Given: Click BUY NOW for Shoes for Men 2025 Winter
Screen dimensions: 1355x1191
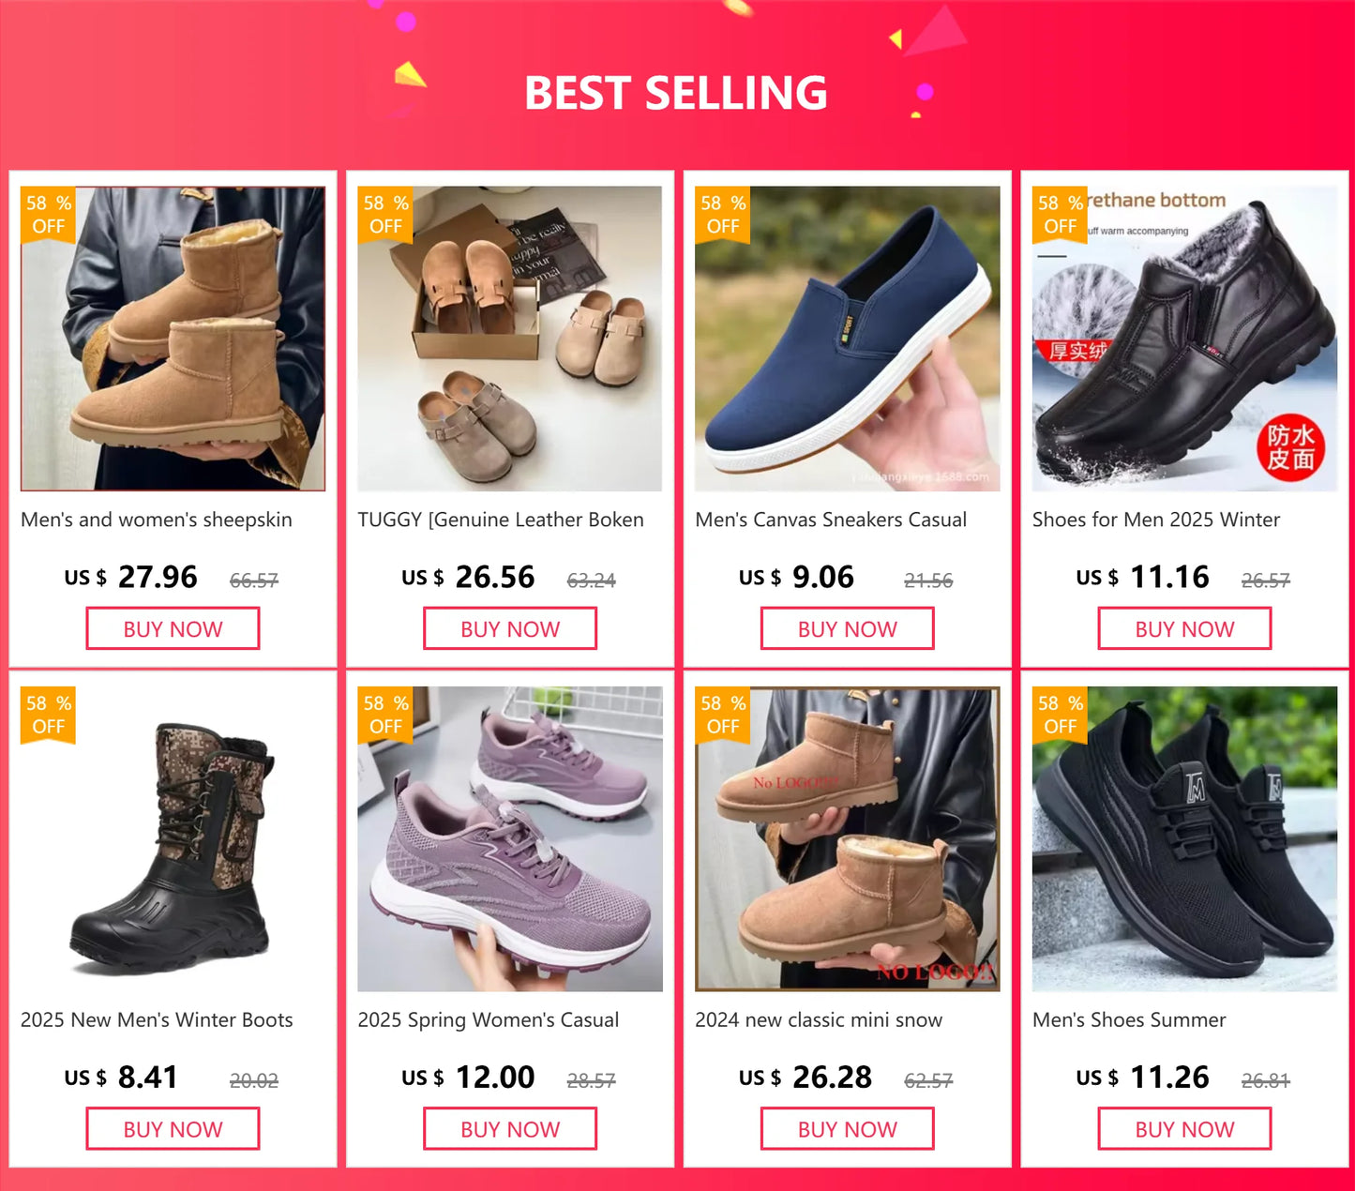Looking at the screenshot, I should tap(1183, 628).
